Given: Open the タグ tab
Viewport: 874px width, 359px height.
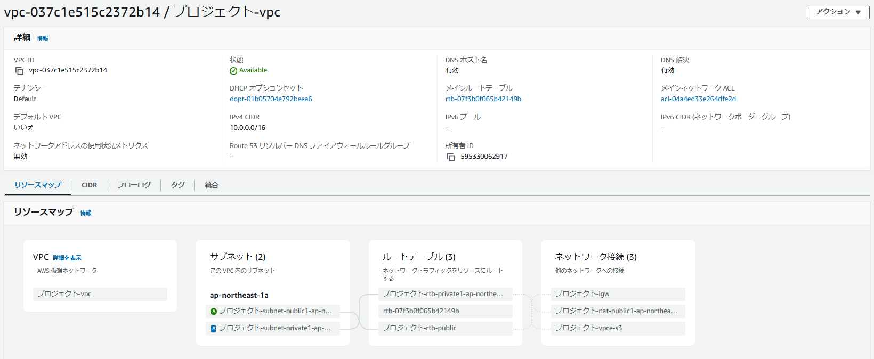Looking at the screenshot, I should click(177, 185).
